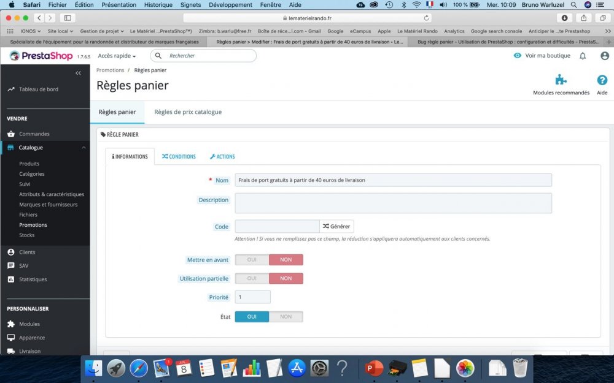The width and height of the screenshot is (614, 383).
Task: Open the Gestion de projet bookmarks dropdown
Action: coord(102,31)
